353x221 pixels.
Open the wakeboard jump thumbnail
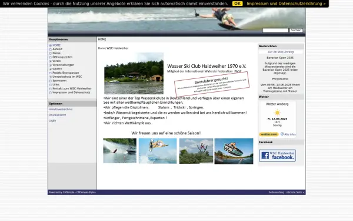pyautogui.click(x=234, y=151)
